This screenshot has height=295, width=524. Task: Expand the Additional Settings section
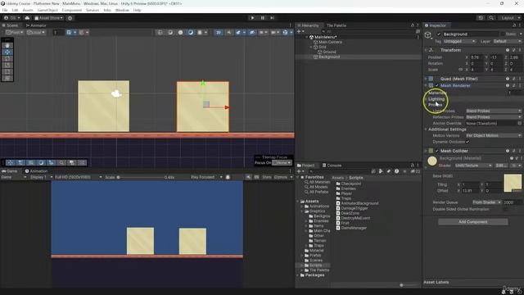pos(447,129)
